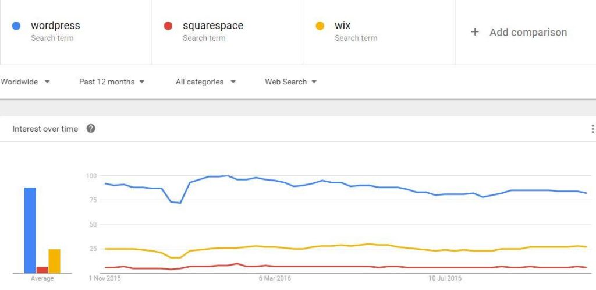
Task: Click the Interest over time heading
Action: pyautogui.click(x=45, y=129)
